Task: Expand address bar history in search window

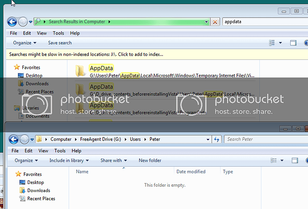Action: coord(206,21)
